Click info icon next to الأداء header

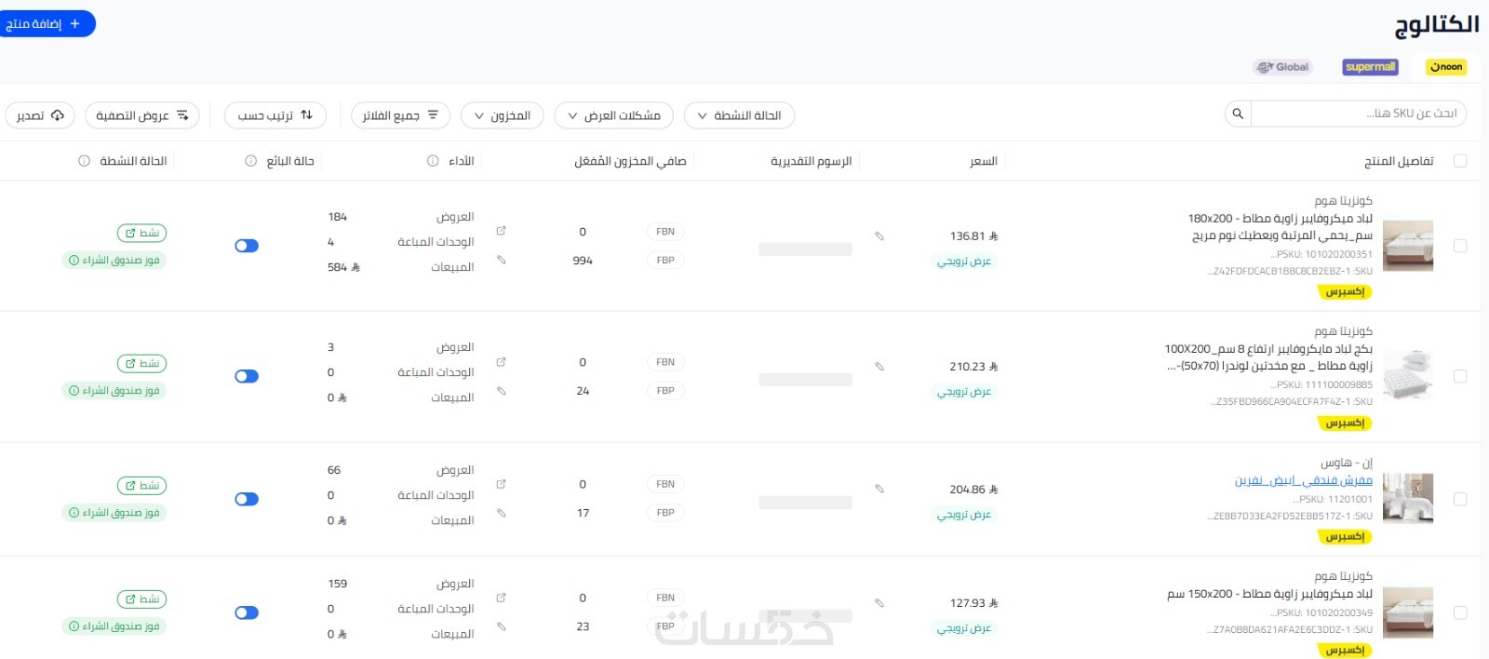(x=433, y=161)
